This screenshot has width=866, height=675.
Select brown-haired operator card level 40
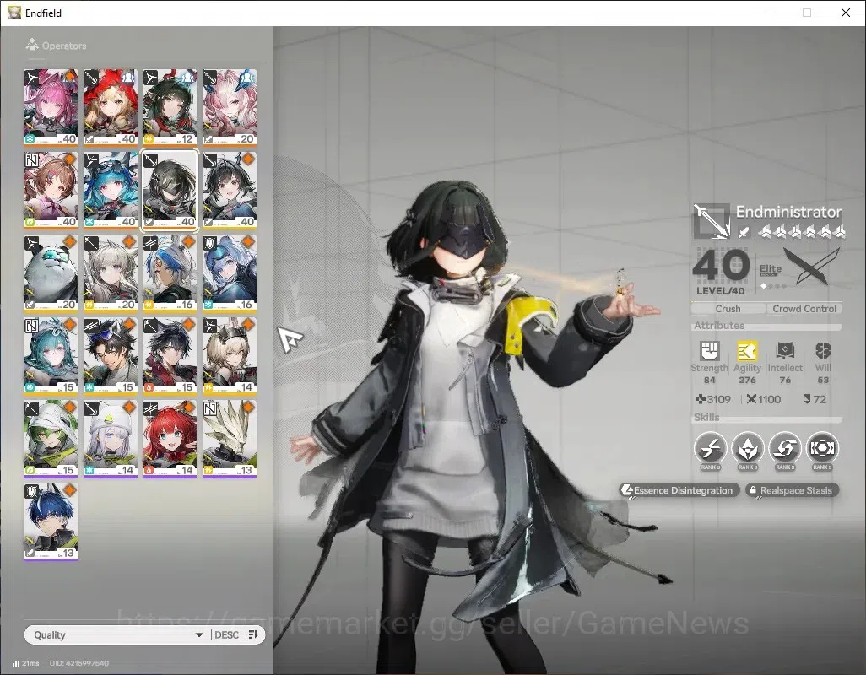tap(51, 190)
